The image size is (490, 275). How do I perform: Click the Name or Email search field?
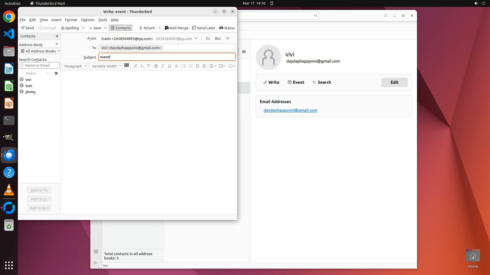coord(39,65)
